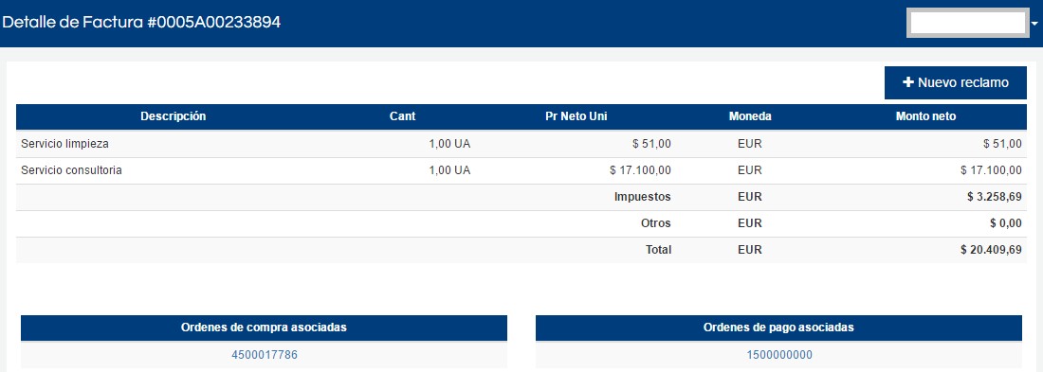This screenshot has width=1043, height=372.
Task: Open the dropdown arrow beside the user box
Action: 1034,24
